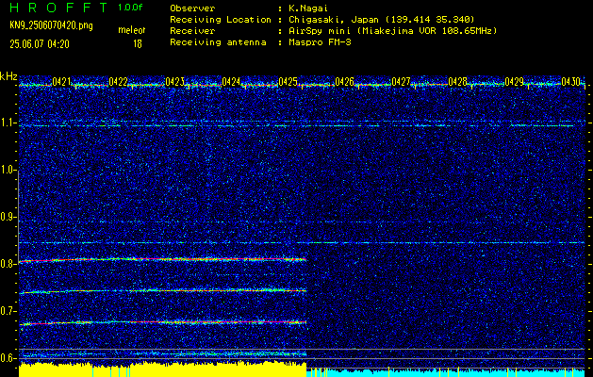Click the 0.8 frequency axis label
593x377 pixels.
8,264
